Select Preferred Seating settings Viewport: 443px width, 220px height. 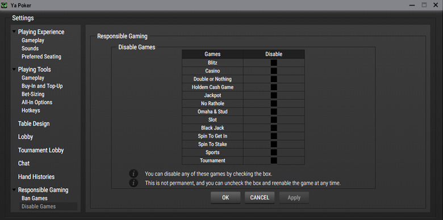[x=41, y=57]
